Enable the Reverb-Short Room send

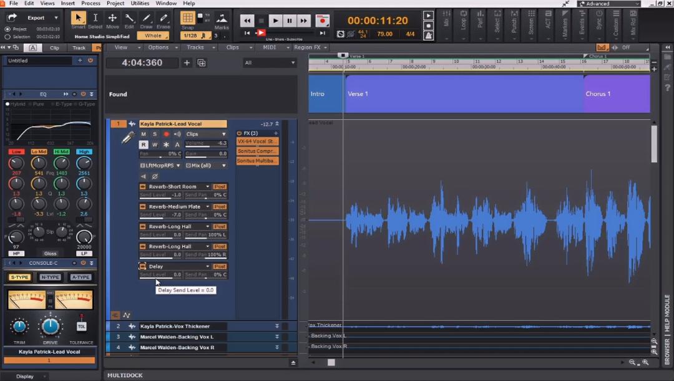pyautogui.click(x=143, y=187)
